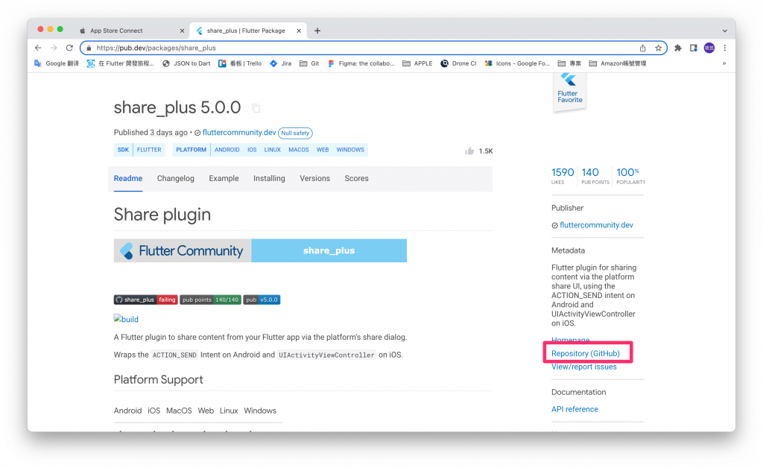
Task: Open the Versions tab
Action: (x=315, y=179)
